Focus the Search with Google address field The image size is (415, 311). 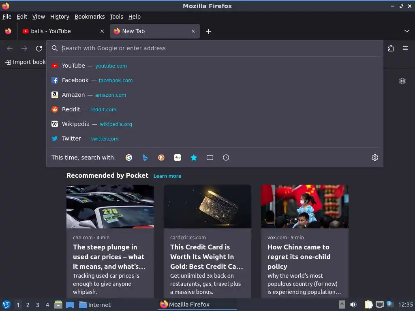point(215,49)
